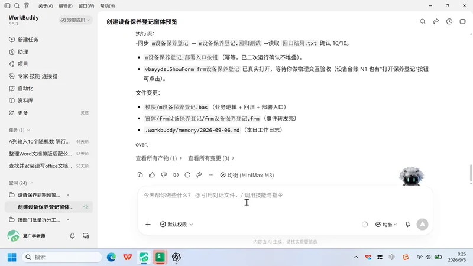Viewport: 473px width, 266px height.
Task: Open task A列输入10个随机数
Action: pos(48,141)
